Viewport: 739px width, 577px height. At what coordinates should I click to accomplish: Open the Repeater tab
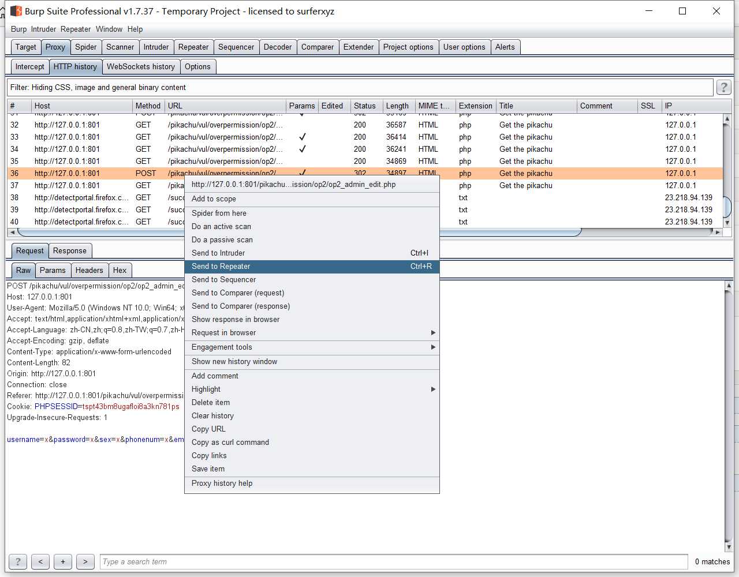point(193,47)
